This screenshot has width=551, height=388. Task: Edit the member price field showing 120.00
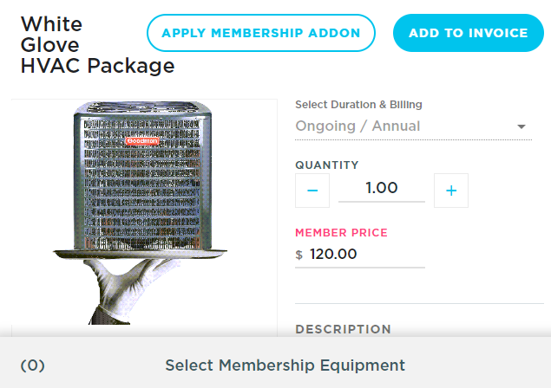click(x=364, y=255)
